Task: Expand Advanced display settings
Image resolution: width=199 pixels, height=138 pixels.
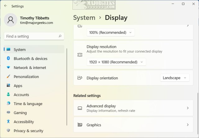Action: point(133,108)
